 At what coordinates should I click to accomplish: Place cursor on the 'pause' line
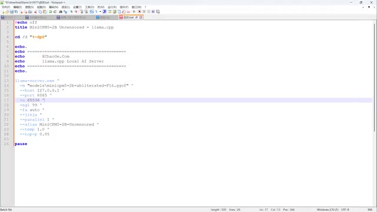tap(21, 144)
